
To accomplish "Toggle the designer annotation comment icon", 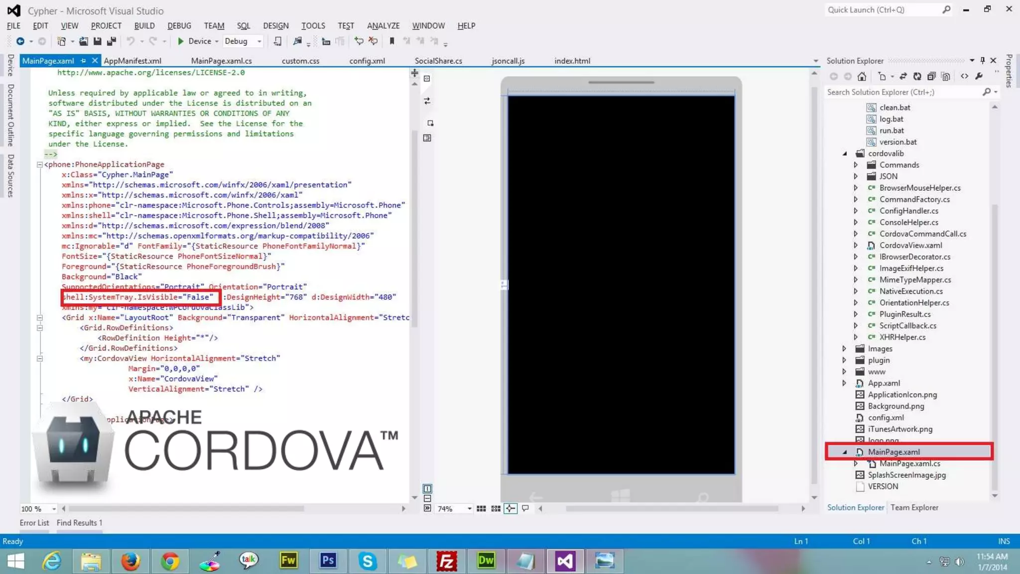I will 525,509.
